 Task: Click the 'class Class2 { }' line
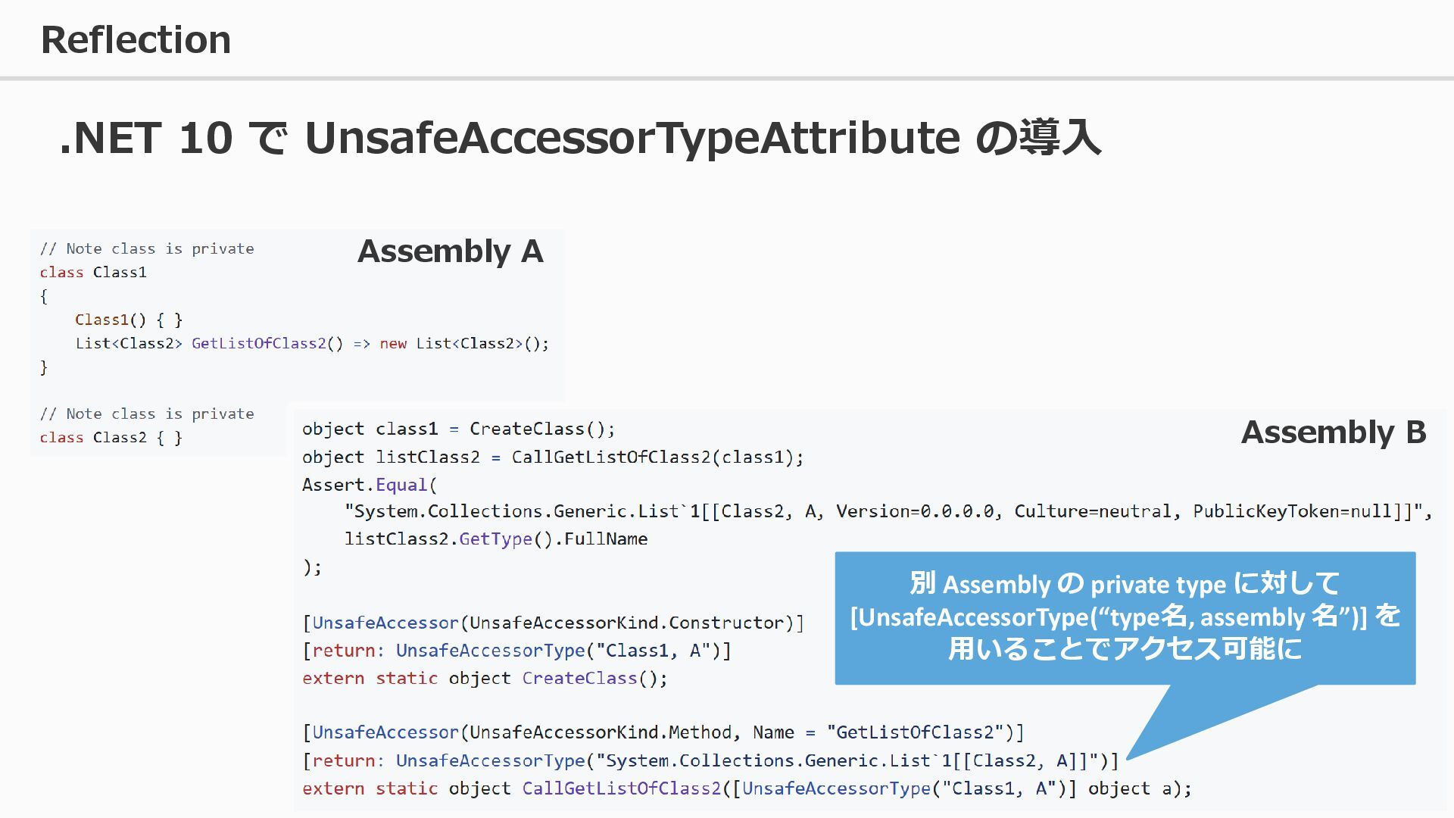(111, 437)
